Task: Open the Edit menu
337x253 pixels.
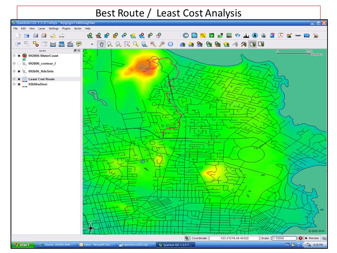Action: [x=23, y=28]
